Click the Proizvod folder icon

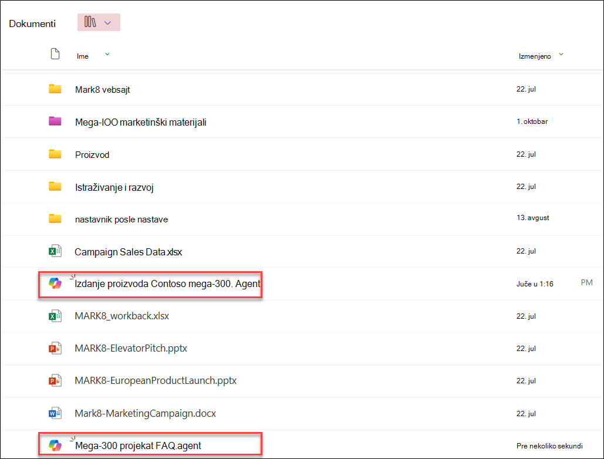(55, 154)
